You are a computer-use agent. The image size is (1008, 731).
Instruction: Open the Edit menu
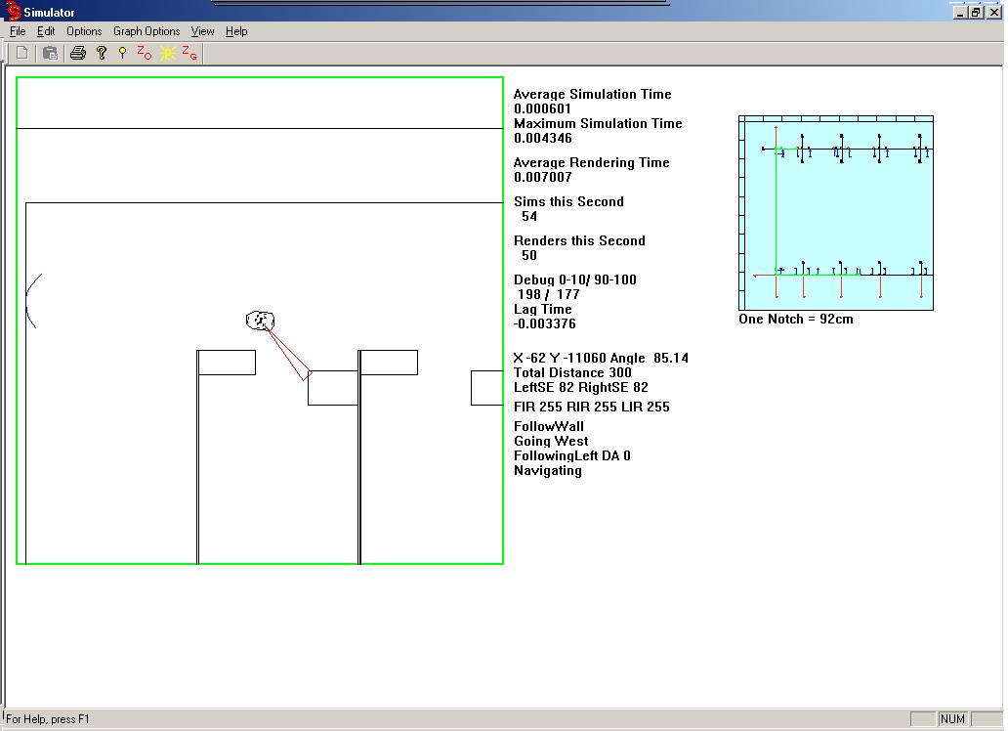coord(46,31)
